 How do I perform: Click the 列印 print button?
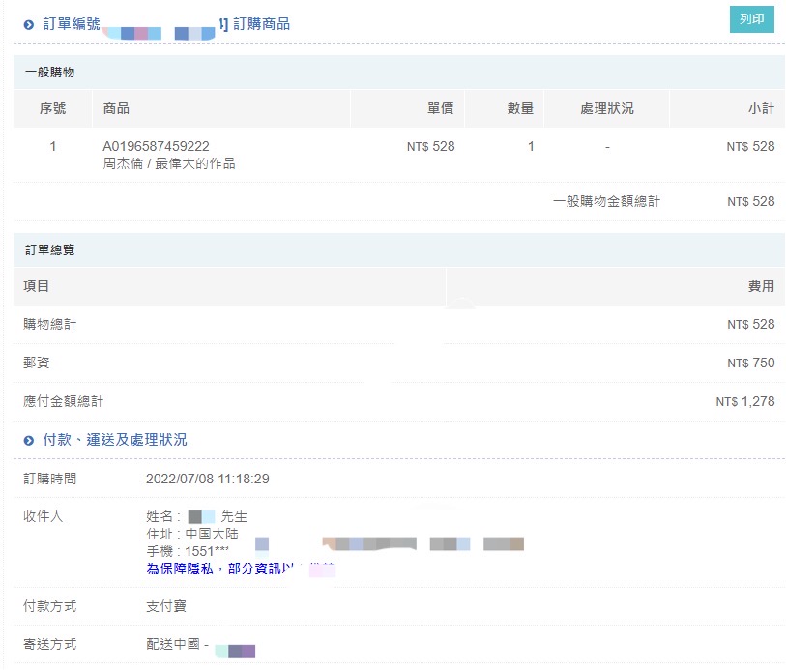[751, 19]
